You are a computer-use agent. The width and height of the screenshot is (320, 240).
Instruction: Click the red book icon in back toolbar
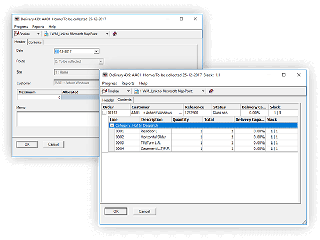(115, 34)
